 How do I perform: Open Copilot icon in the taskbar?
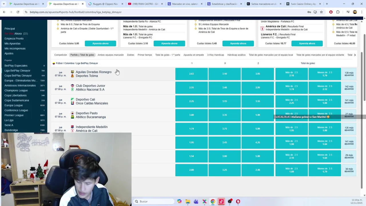tap(179, 201)
